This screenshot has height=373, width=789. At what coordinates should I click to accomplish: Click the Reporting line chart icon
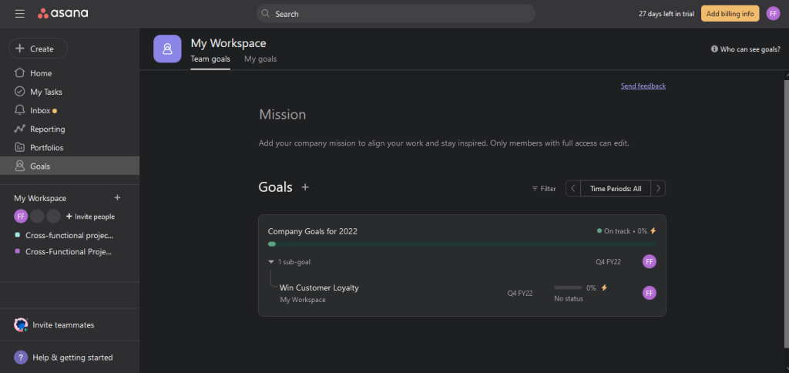click(19, 129)
